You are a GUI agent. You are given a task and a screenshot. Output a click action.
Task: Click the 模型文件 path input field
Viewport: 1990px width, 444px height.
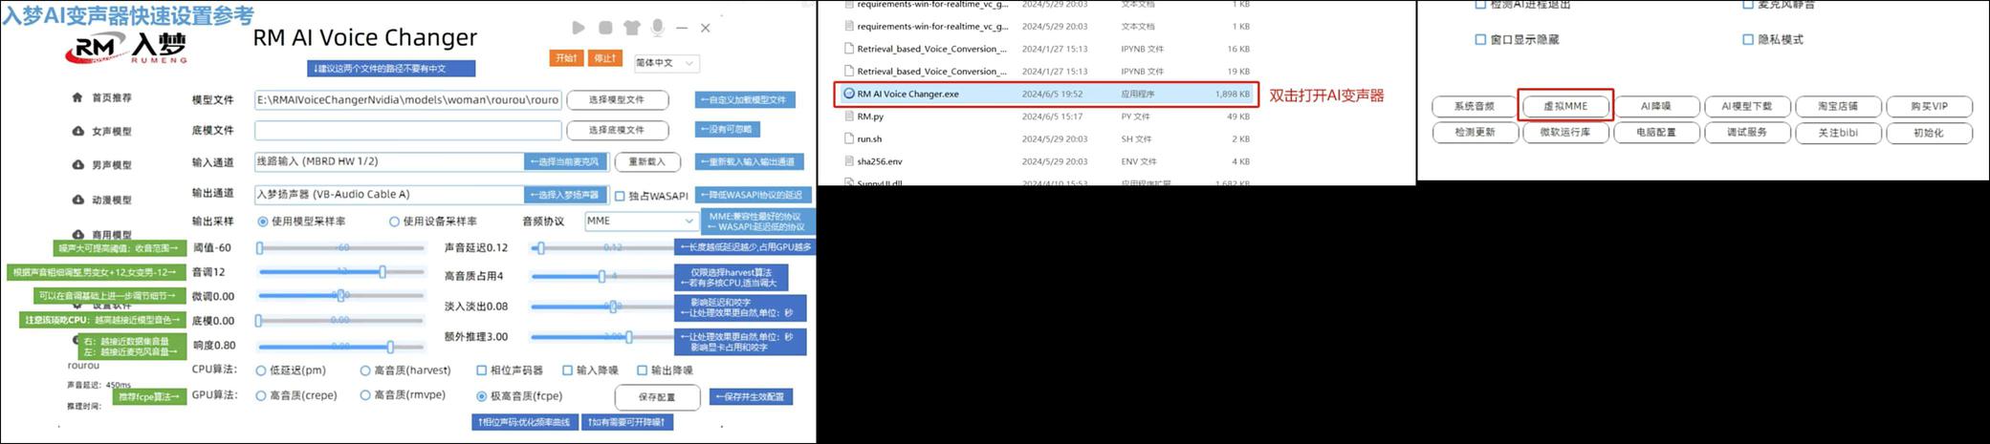[407, 99]
